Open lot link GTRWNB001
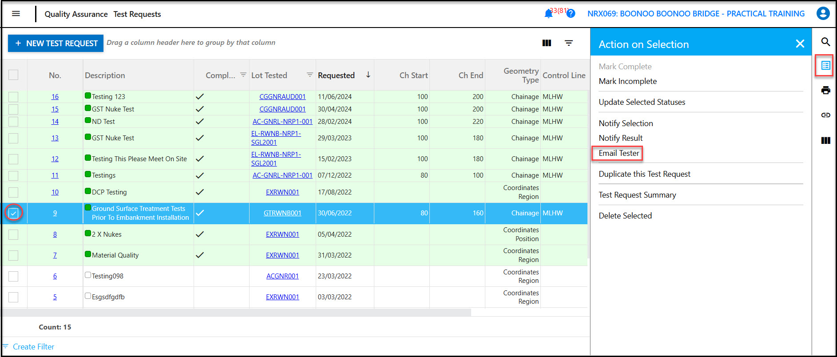 [282, 213]
